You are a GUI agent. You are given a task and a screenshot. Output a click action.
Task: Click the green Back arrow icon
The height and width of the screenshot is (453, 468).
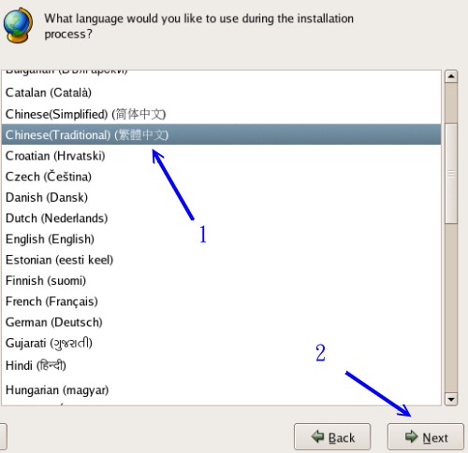[317, 436]
